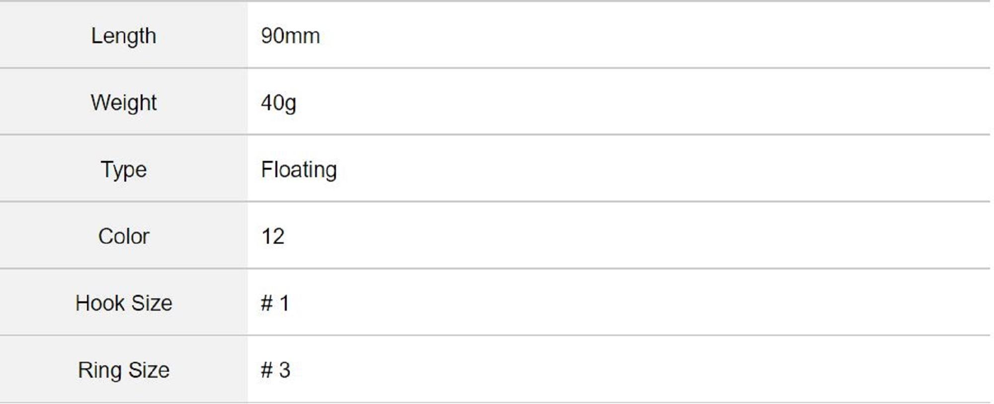Click the Weight label cell

click(123, 103)
